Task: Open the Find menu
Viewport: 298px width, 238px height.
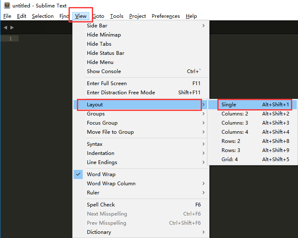Action: pos(64,16)
